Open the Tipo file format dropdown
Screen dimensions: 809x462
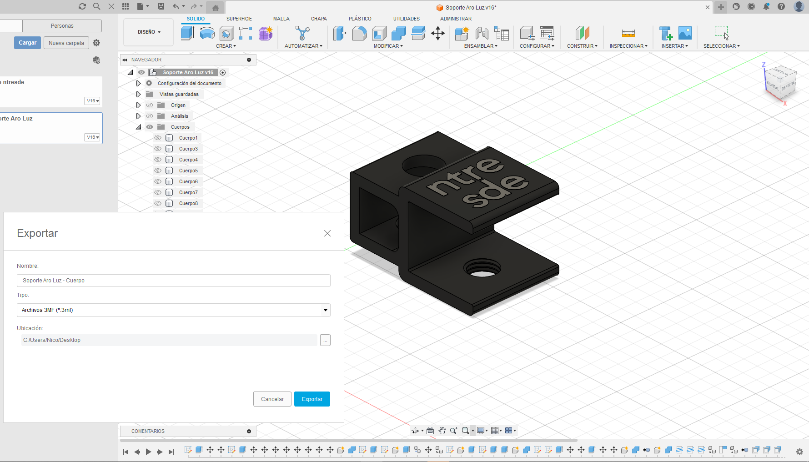point(173,310)
